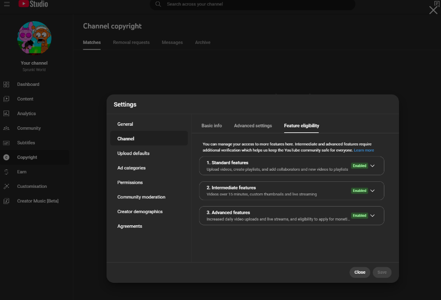Switch to the Basic info tab

tap(211, 126)
